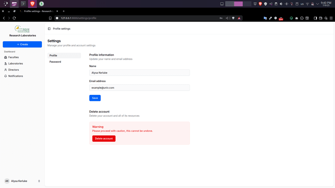The image size is (335, 188).
Task: Share this page via share icon
Action: 227,18
